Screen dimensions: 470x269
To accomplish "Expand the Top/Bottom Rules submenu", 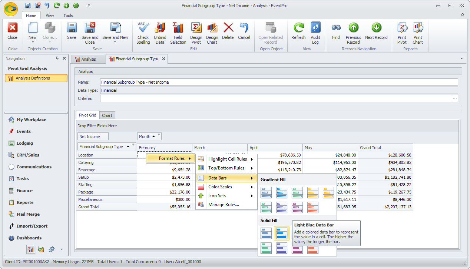I will [x=226, y=168].
